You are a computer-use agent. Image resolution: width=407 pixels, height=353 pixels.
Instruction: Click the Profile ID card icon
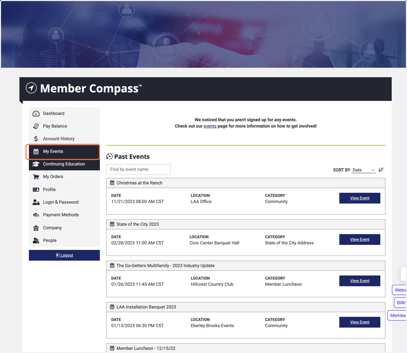(36, 190)
